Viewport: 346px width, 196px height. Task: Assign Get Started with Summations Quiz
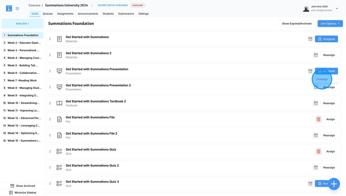click(x=330, y=151)
